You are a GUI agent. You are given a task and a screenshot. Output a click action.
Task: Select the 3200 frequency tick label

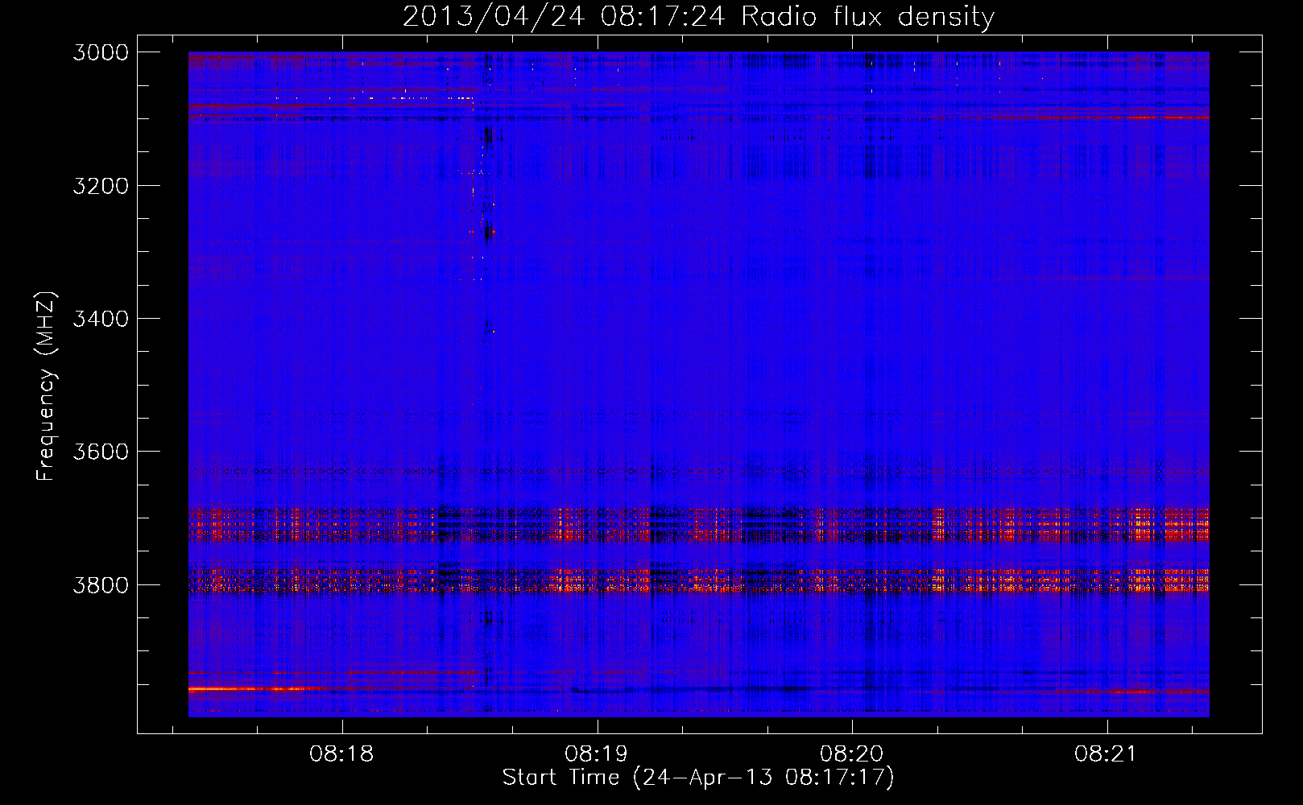(101, 185)
